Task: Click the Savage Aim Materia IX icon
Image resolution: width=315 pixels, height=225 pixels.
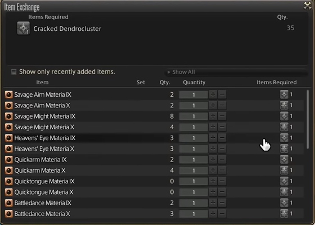Action: (x=8, y=94)
